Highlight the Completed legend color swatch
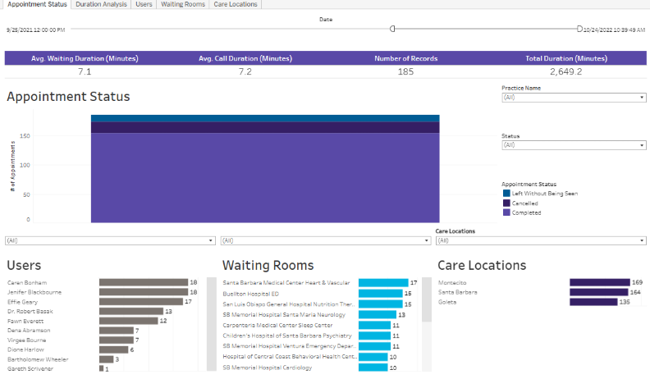 [x=506, y=212]
